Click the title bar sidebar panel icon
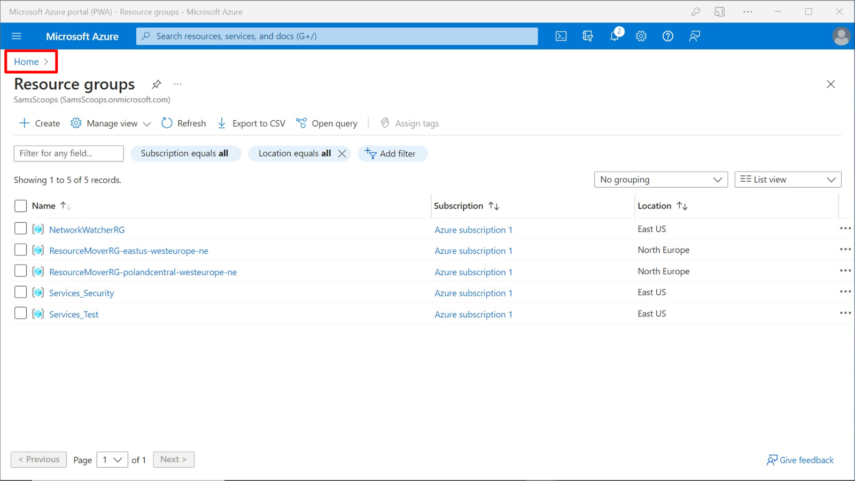The width and height of the screenshot is (855, 481). pyautogui.click(x=720, y=12)
